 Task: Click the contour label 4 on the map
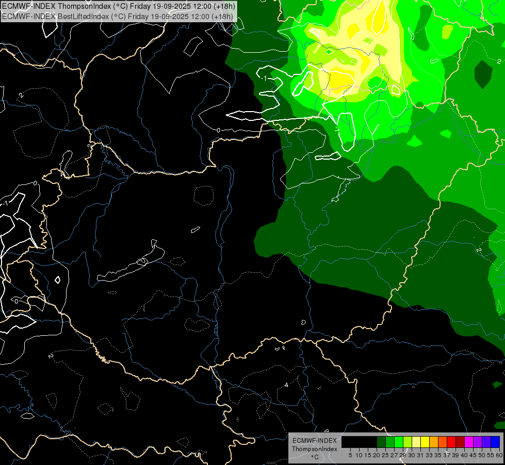(286, 385)
